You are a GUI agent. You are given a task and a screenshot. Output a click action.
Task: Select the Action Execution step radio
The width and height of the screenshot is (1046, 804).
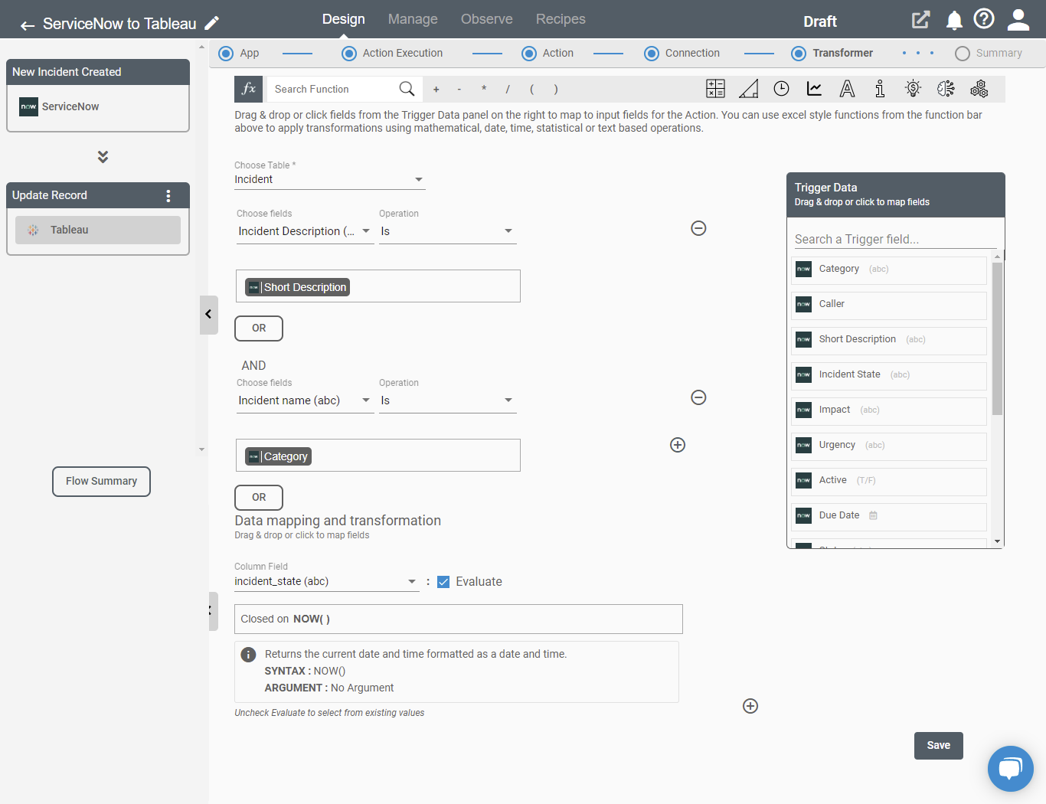(349, 54)
